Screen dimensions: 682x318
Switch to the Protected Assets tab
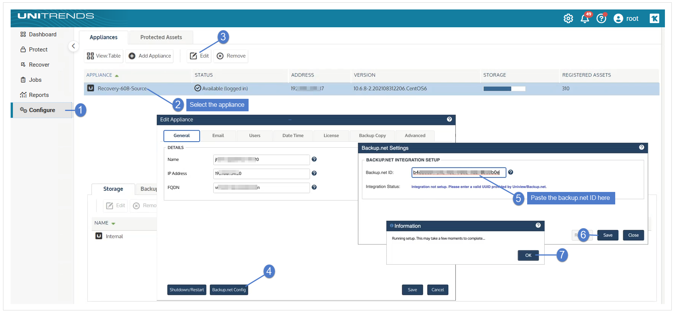point(161,37)
